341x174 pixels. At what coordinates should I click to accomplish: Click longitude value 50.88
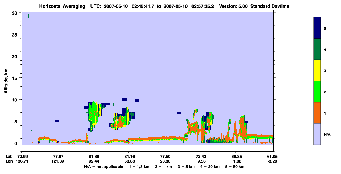[x=129, y=161]
